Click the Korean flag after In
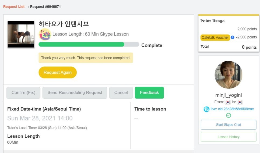This screenshot has width=260, height=153. [240, 102]
